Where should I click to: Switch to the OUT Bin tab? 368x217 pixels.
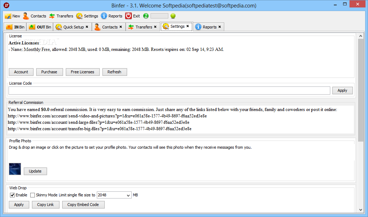click(40, 27)
